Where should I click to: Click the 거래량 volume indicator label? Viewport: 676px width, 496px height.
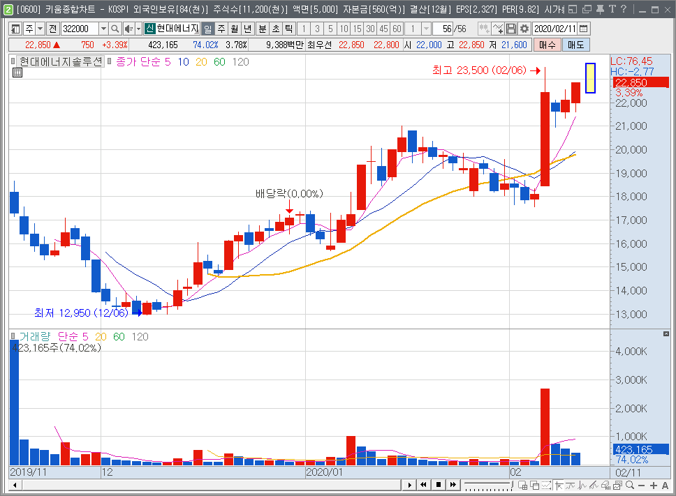click(34, 337)
